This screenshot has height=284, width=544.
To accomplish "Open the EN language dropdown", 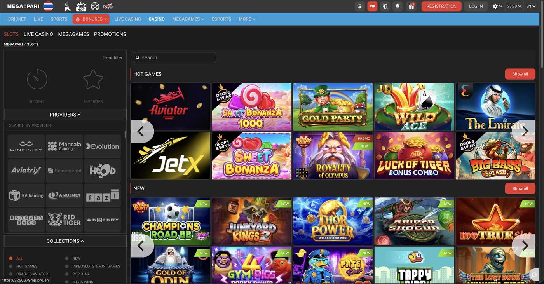I will point(531,6).
